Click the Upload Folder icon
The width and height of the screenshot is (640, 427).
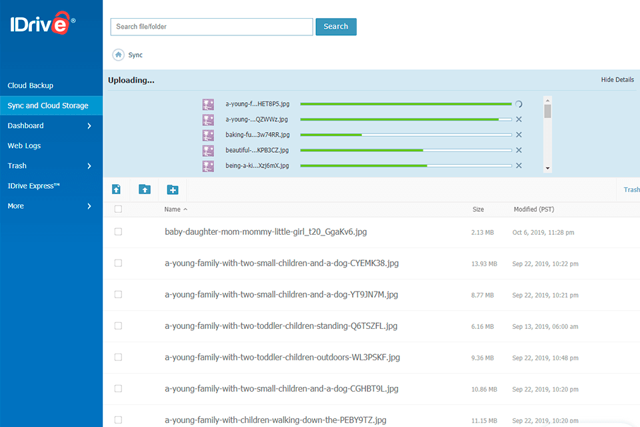[x=144, y=189]
